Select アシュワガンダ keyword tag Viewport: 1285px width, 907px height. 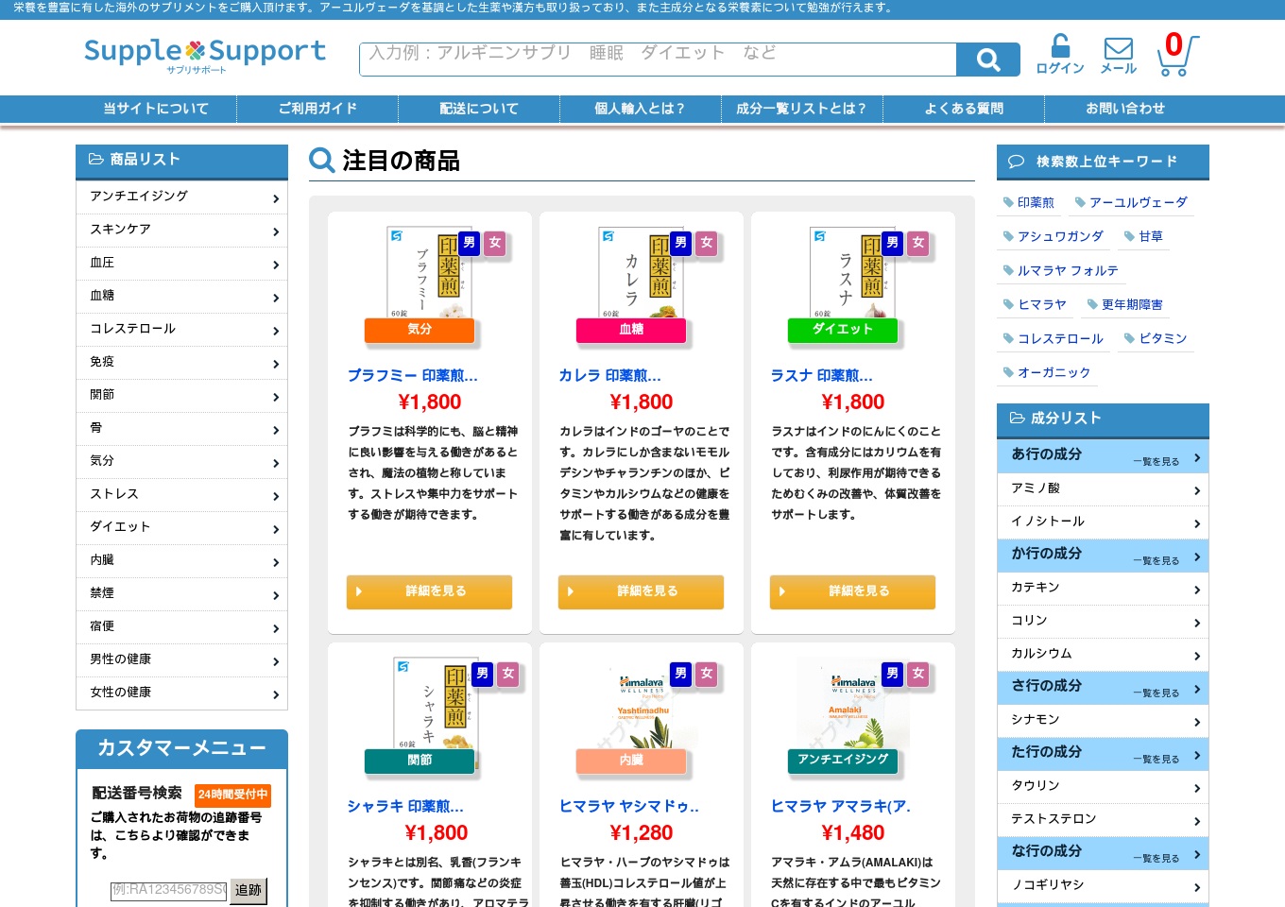coord(1053,236)
